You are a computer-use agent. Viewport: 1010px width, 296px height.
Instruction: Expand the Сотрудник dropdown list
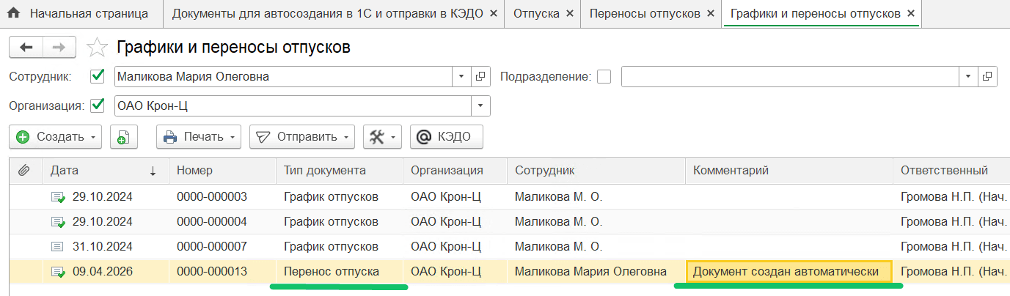[x=462, y=76]
